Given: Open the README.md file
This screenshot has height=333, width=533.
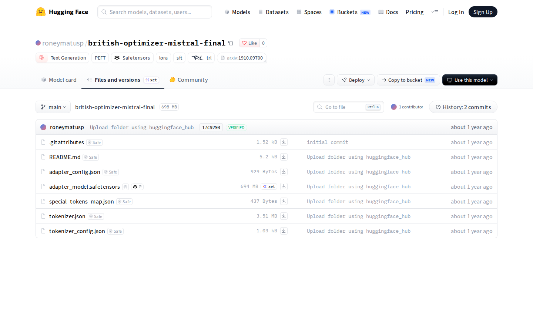Looking at the screenshot, I should point(65,157).
